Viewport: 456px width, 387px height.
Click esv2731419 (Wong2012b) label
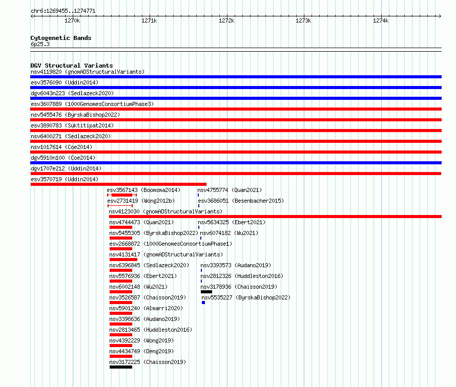[141, 201]
